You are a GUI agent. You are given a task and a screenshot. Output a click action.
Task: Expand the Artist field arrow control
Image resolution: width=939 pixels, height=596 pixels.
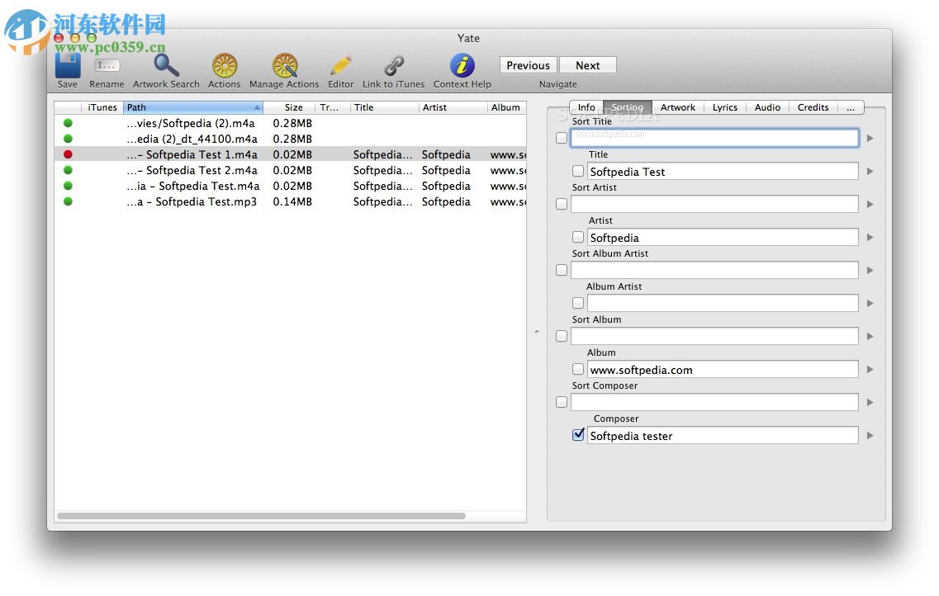pyautogui.click(x=870, y=237)
